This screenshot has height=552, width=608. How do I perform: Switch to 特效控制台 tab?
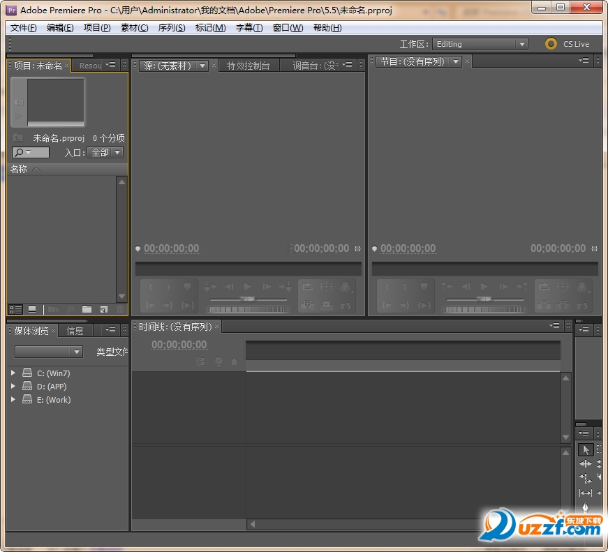(249, 66)
